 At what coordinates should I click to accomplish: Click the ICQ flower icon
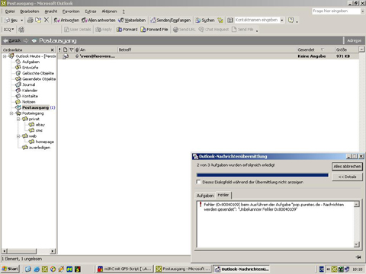21,30
